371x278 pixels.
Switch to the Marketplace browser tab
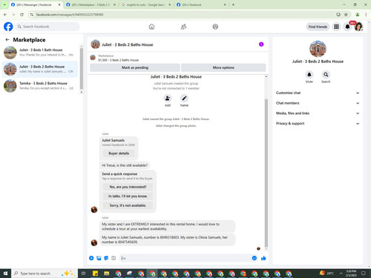[x=91, y=4]
